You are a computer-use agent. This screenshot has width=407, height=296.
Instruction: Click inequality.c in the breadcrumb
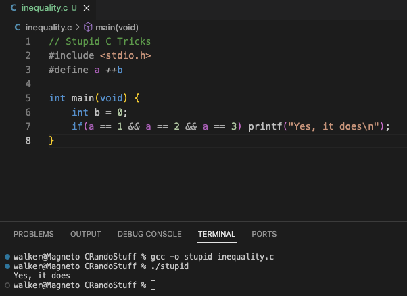49,28
